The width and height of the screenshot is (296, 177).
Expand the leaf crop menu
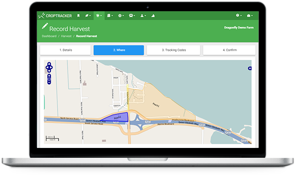88,15
